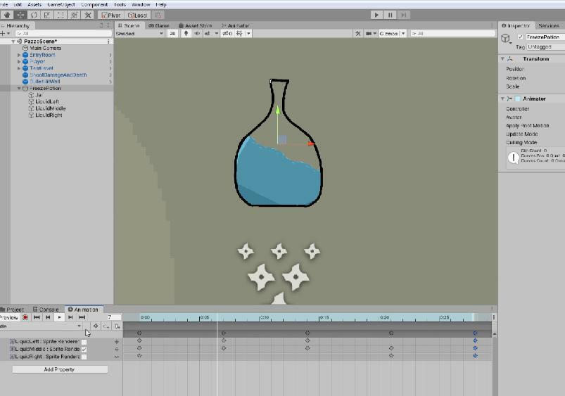Viewport: 565px width, 396px height.
Task: Play the animation clip preview
Action: (x=60, y=318)
